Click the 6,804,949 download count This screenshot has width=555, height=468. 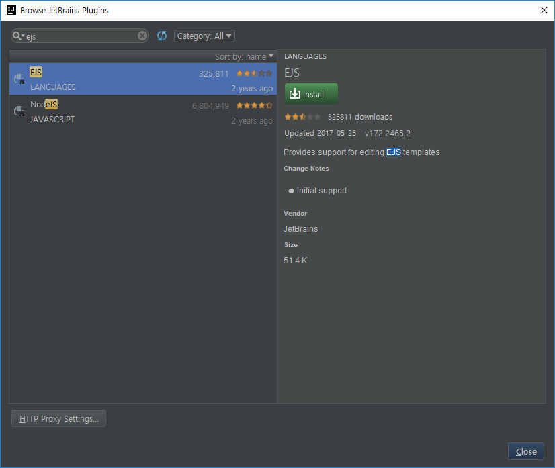(x=210, y=106)
